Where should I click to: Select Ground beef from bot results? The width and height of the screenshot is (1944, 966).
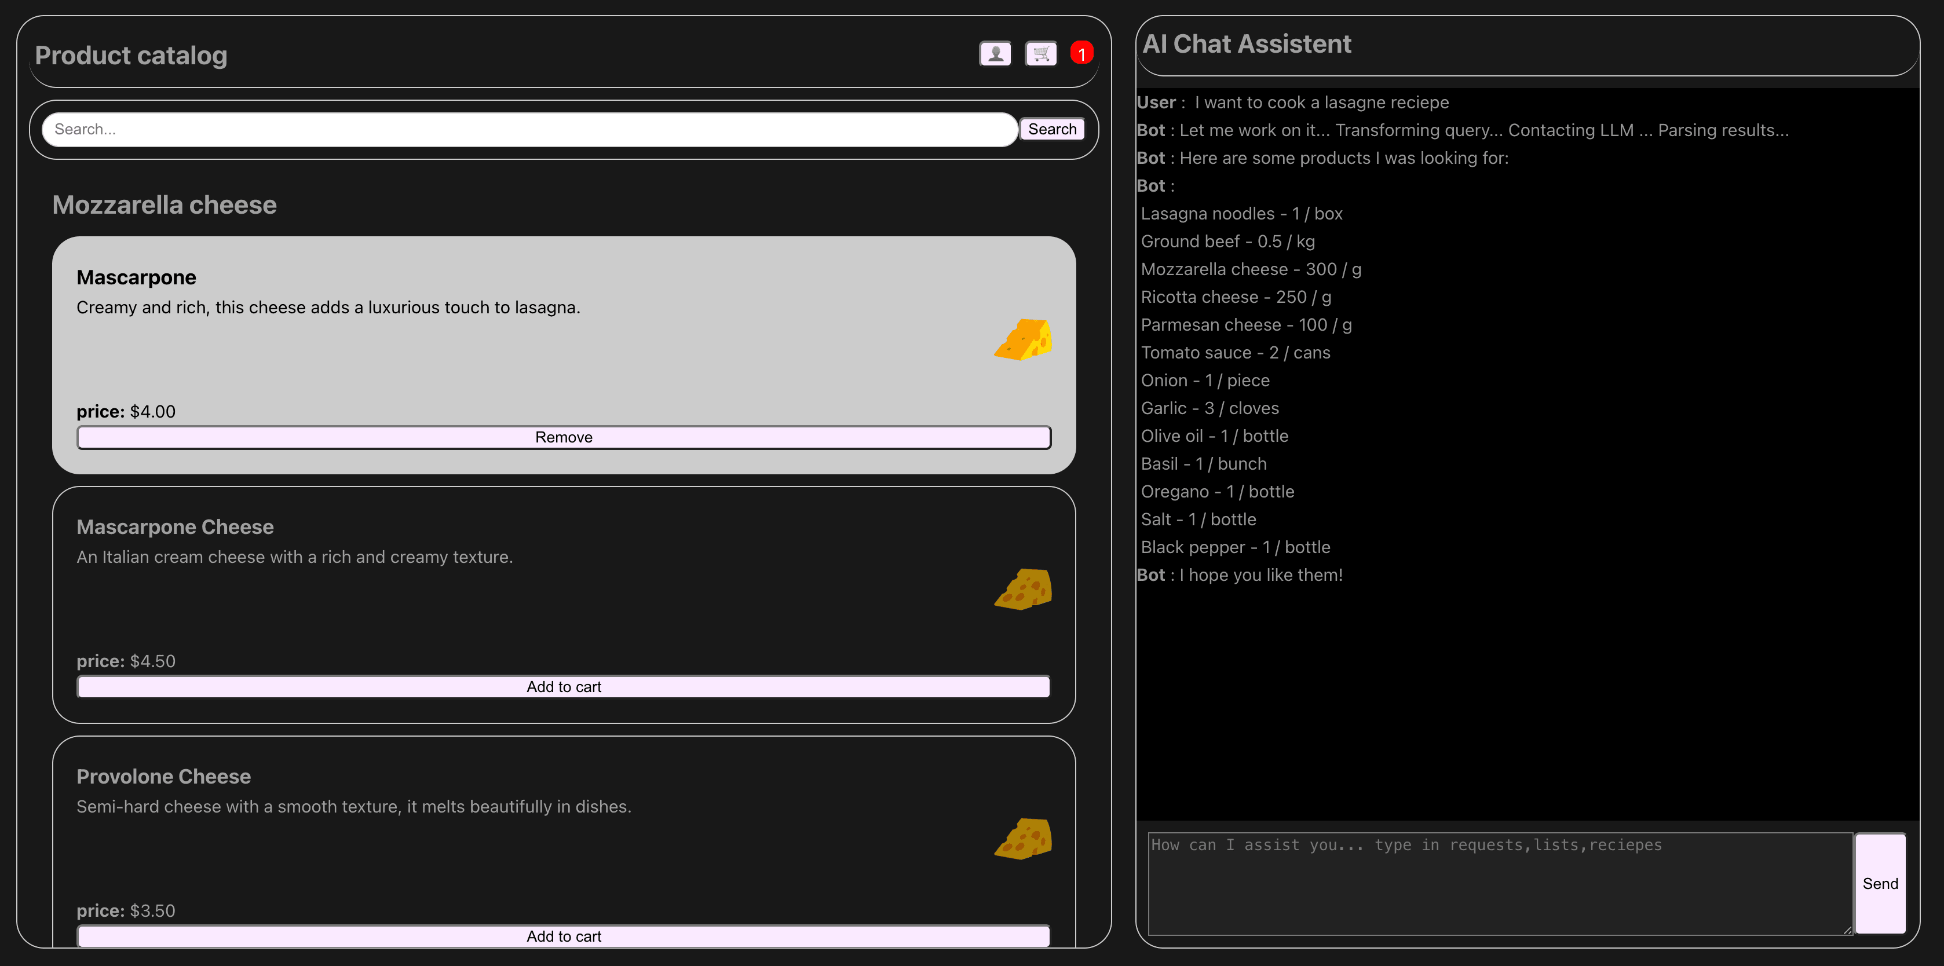(x=1227, y=241)
